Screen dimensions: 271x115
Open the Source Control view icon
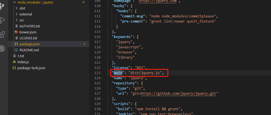coord(2,6)
